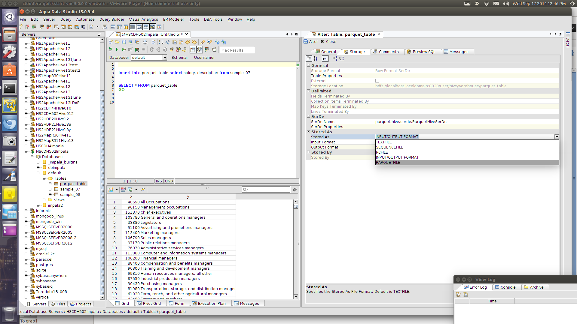Click the Print icon in editor toolbar

(145, 42)
